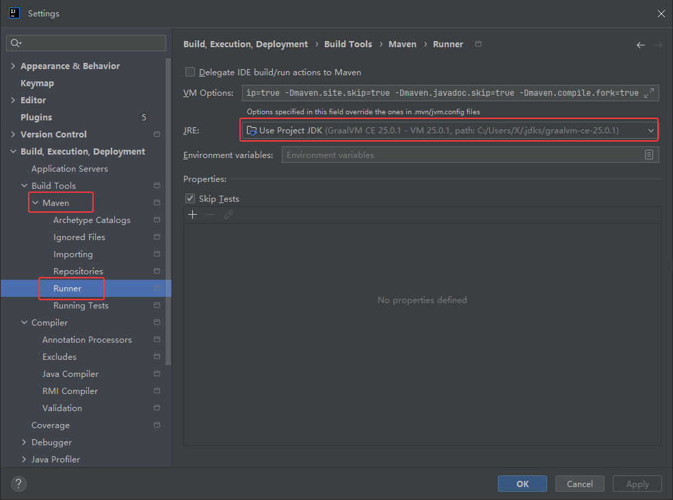Image resolution: width=673 pixels, height=500 pixels.
Task: Collapse the Compiler tree section
Action: click(23, 322)
